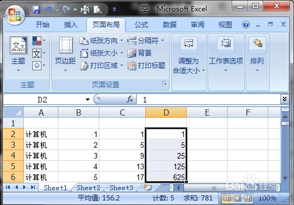
Task: Click the fx insert function button
Action: click(x=130, y=99)
